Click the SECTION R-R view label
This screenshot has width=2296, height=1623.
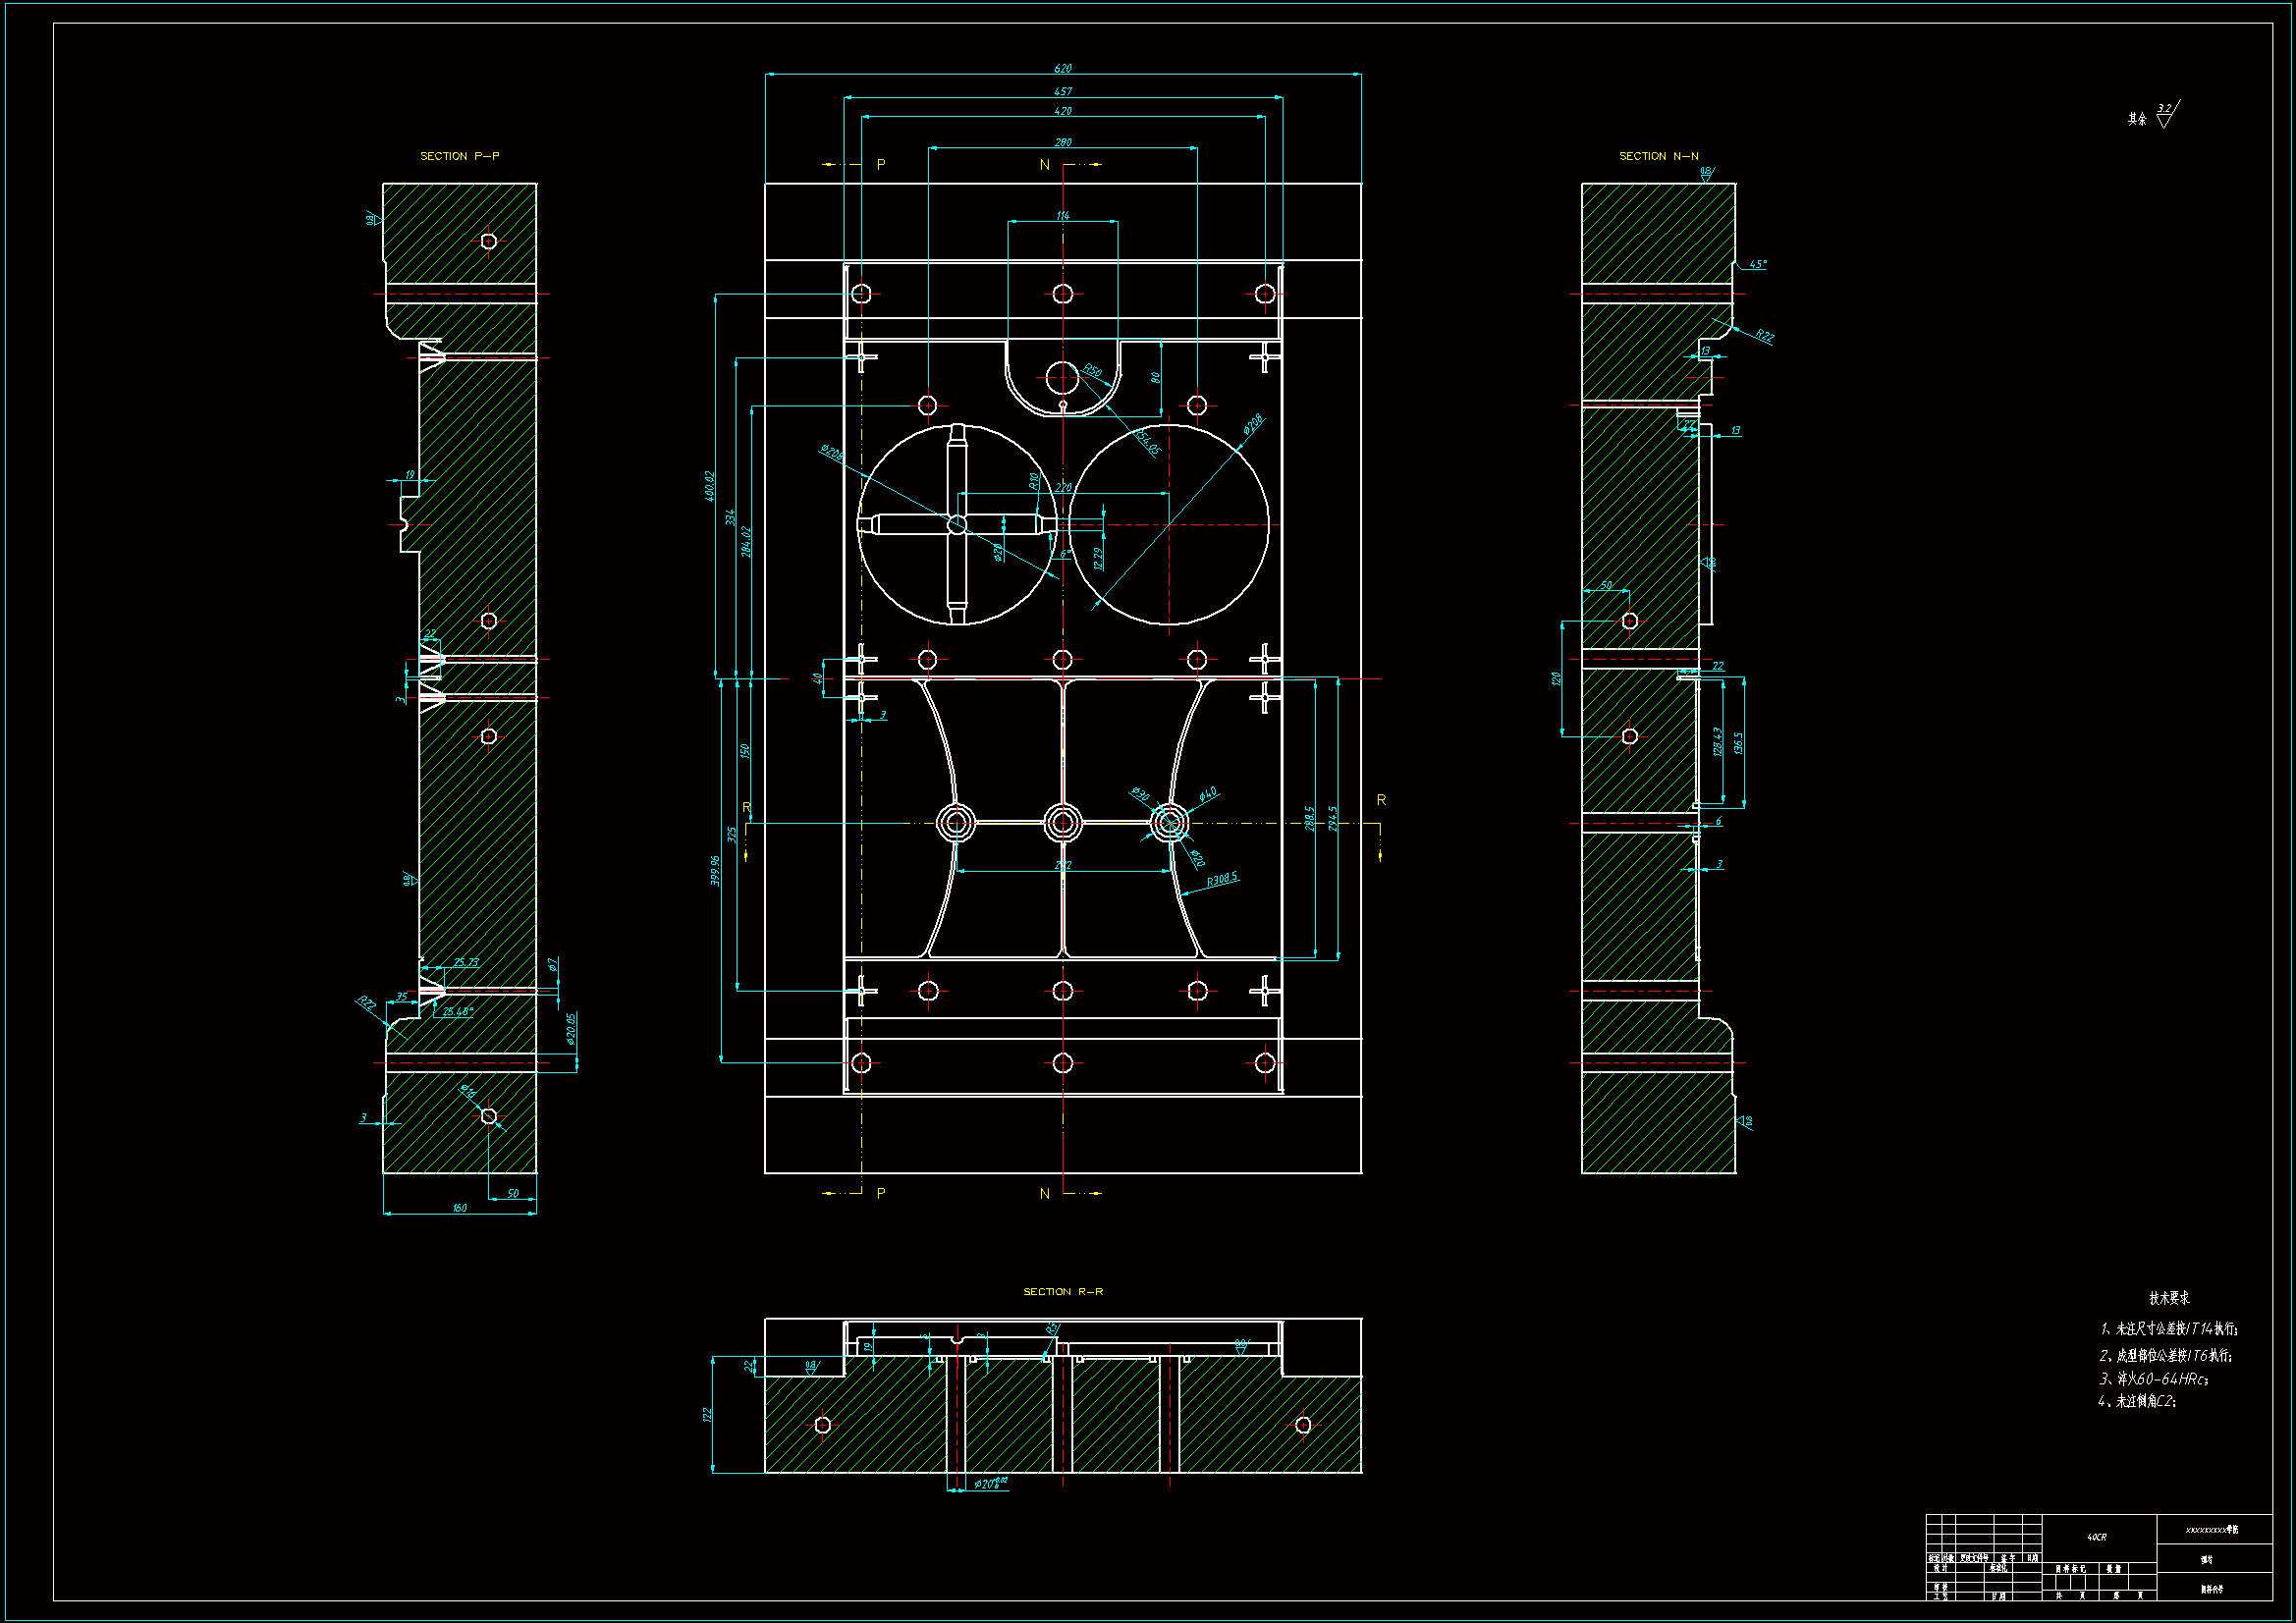1062,1291
